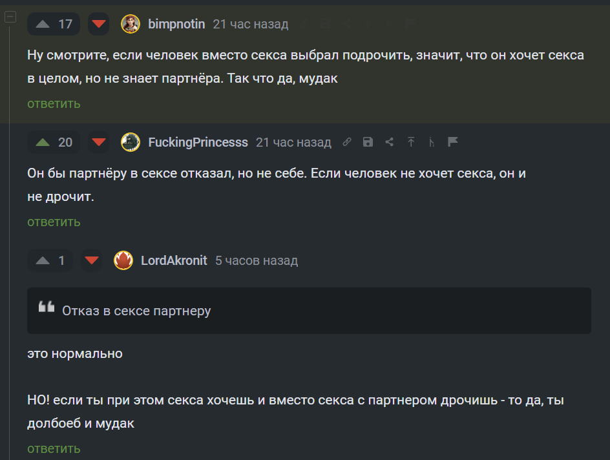Share the FuckingPrincesss comment
Image resolution: width=610 pixels, height=460 pixels.
coord(389,142)
